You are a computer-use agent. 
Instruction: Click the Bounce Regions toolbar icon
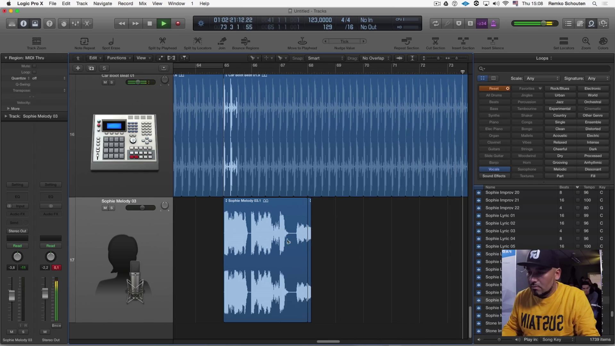tap(245, 41)
